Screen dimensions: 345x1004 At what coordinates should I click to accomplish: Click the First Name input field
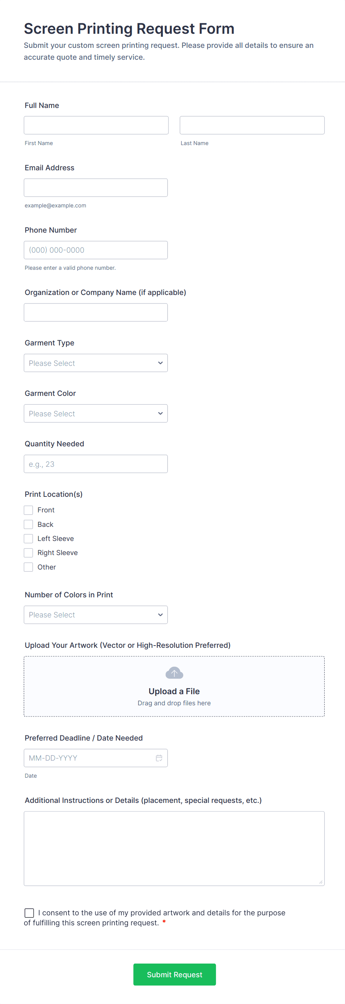point(95,125)
